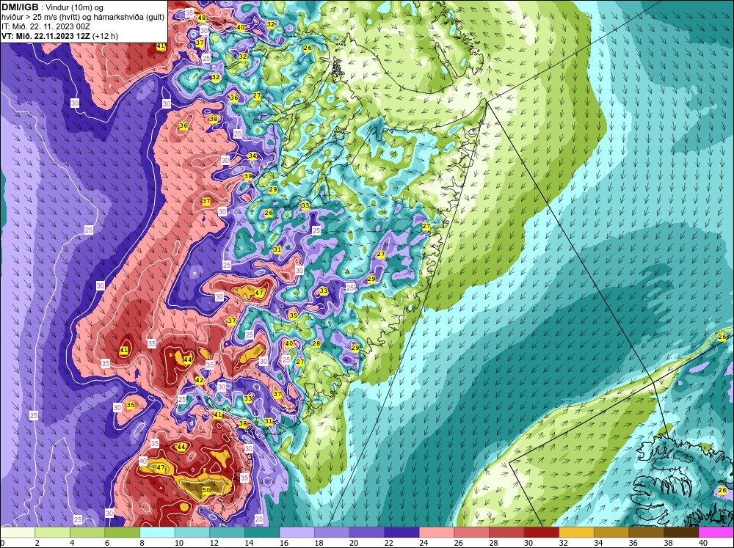This screenshot has height=548, width=734.
Task: Click the 'VT: Mið. 22.11.2023 12Z' valid time
Action: point(46,36)
